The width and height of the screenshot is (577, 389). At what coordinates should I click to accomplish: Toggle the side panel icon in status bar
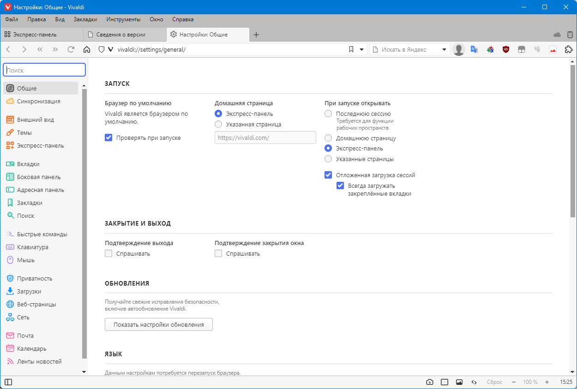tap(8, 382)
